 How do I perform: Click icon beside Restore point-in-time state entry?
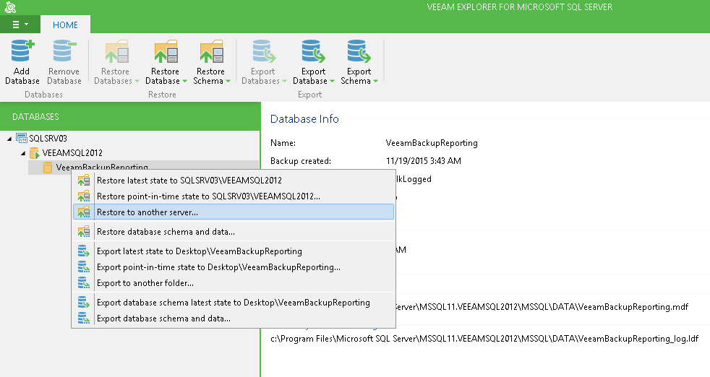[x=83, y=196]
